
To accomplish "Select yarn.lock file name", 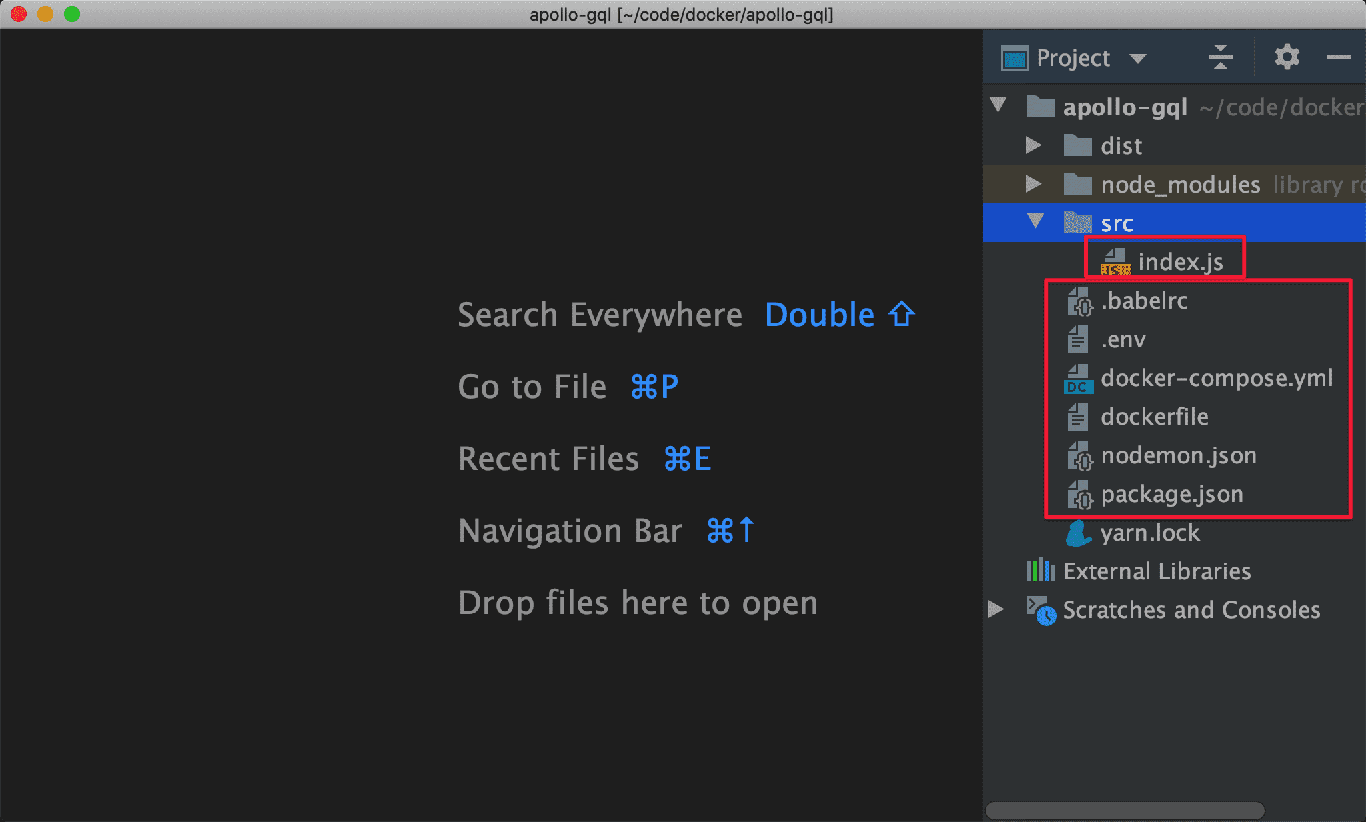I will pos(1150,533).
